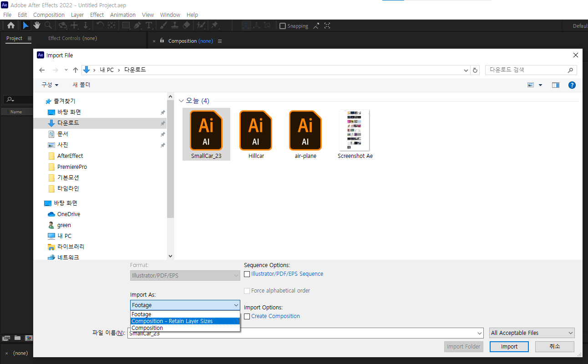This screenshot has height=364, width=588.
Task: Select OneDrive in navigation pane
Action: [x=69, y=214]
